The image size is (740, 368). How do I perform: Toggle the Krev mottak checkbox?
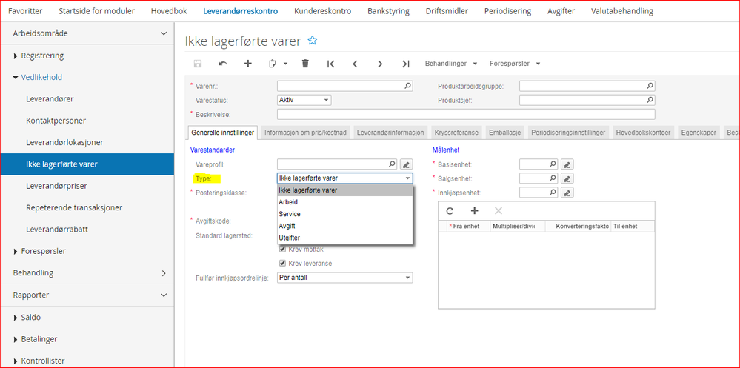[x=283, y=249]
